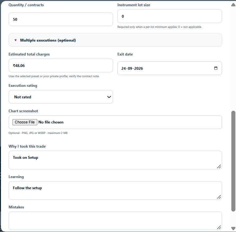Click the 'Mistakes' label
236x232 pixels.
pyautogui.click(x=16, y=207)
